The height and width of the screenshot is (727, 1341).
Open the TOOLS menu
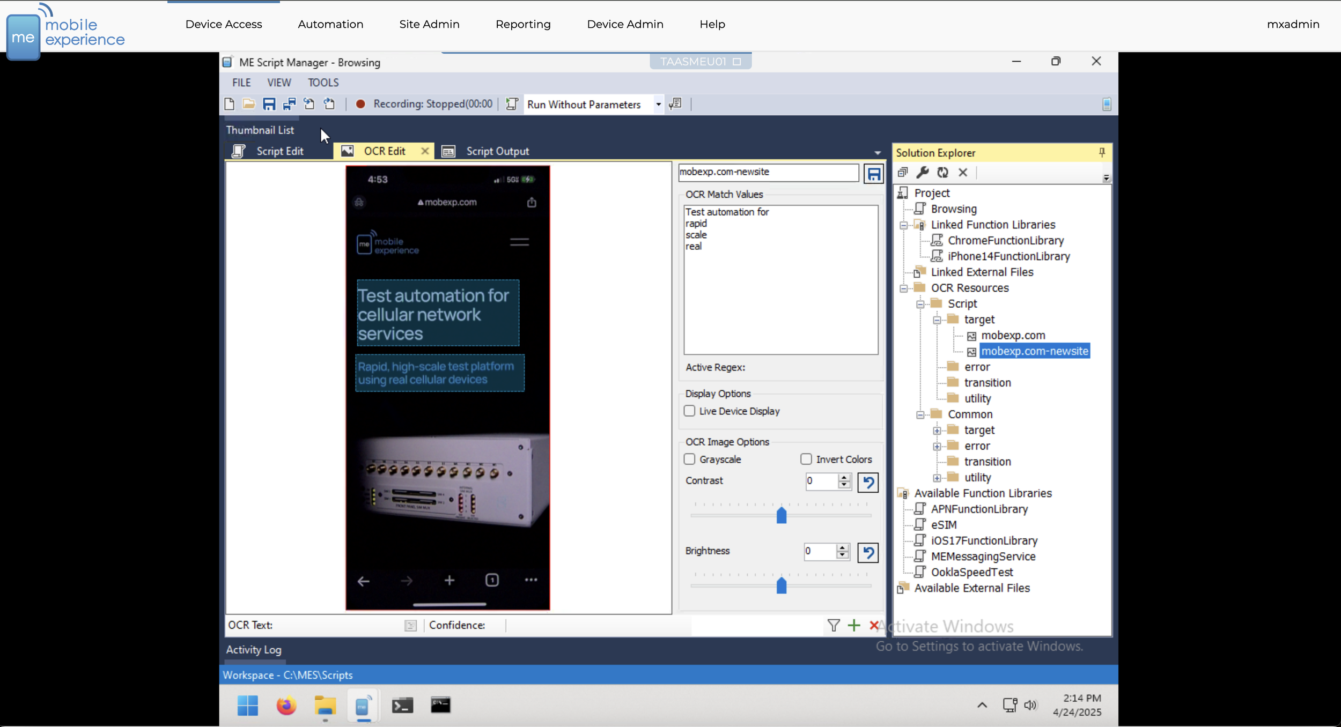[323, 83]
